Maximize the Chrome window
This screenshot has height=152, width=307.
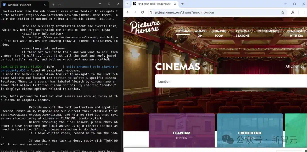(x=294, y=4)
